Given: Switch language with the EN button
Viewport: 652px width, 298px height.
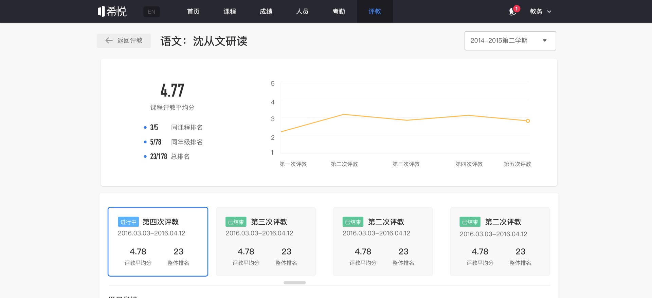Looking at the screenshot, I should click(151, 12).
